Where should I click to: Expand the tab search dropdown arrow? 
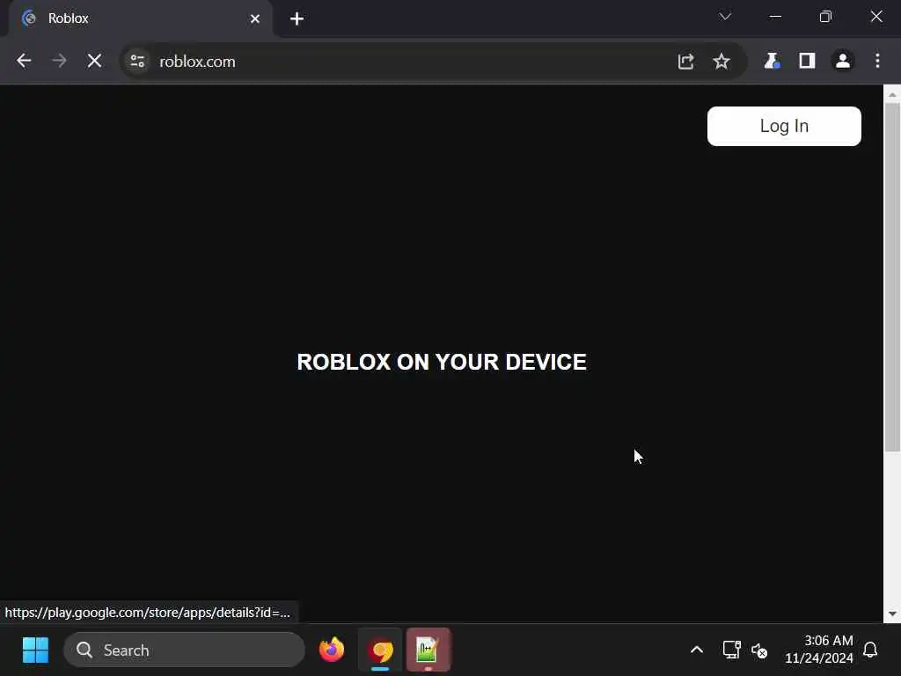(725, 17)
